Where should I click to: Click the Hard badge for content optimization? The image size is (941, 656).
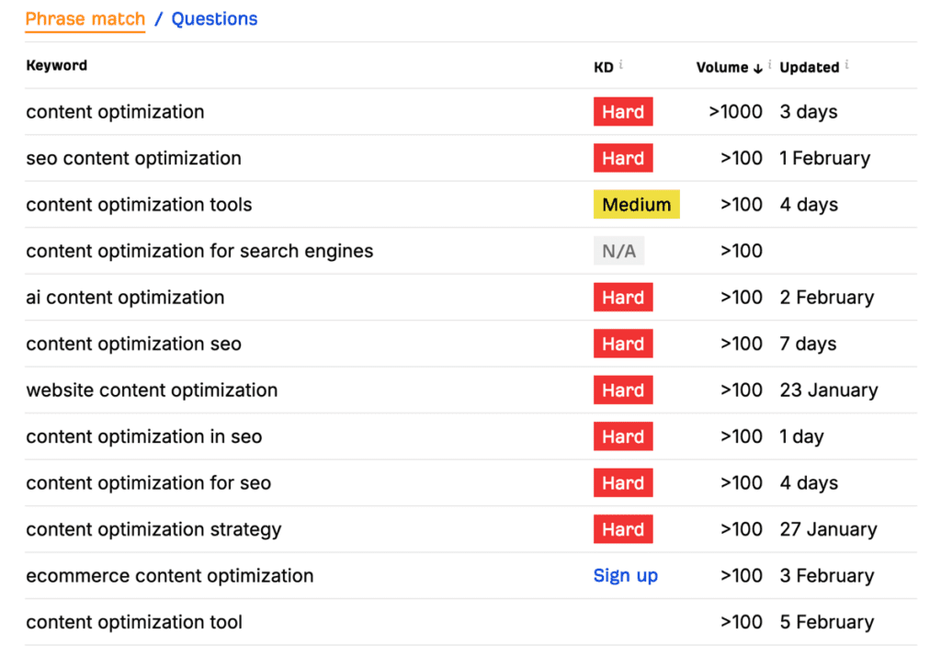(x=623, y=111)
